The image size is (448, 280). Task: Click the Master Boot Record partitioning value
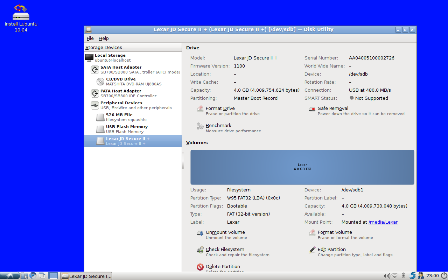coord(255,98)
